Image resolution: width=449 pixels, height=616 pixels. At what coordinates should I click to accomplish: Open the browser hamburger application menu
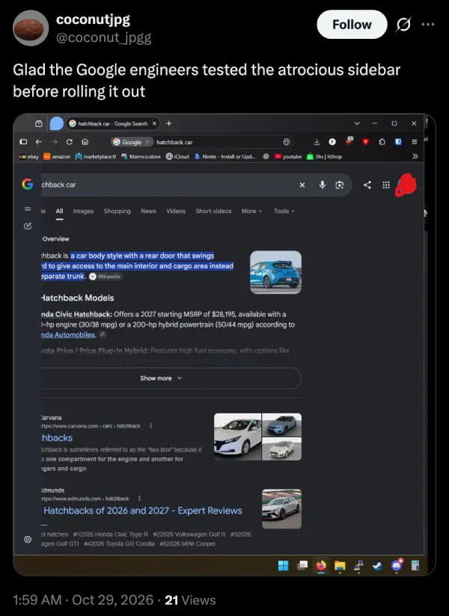coord(415,142)
